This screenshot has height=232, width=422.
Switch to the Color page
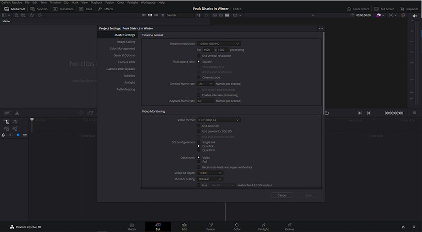pyautogui.click(x=237, y=227)
